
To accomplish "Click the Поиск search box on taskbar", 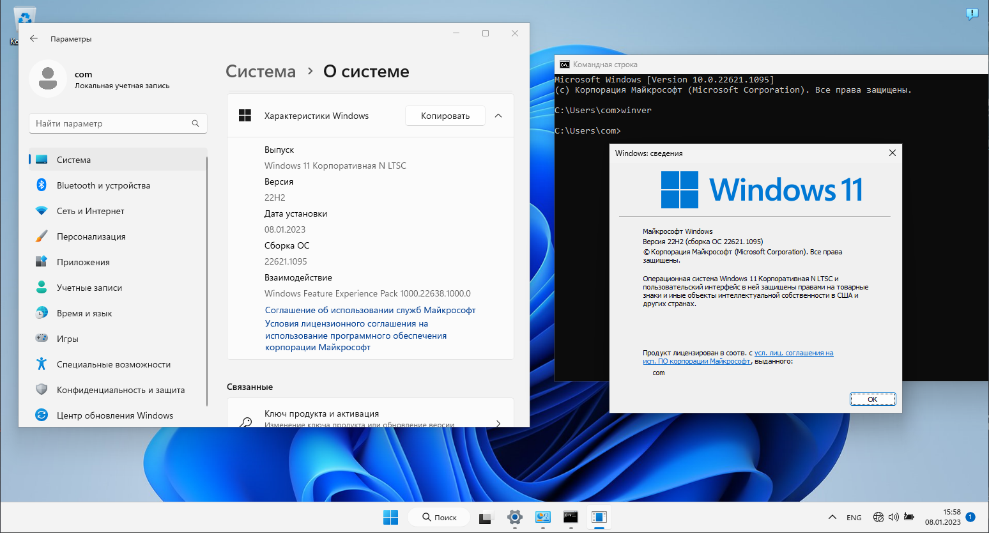I will click(x=440, y=517).
